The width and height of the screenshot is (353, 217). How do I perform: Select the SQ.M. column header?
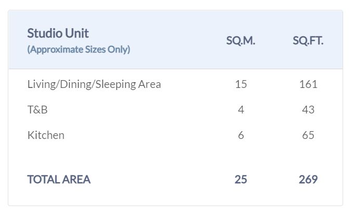tap(241, 41)
